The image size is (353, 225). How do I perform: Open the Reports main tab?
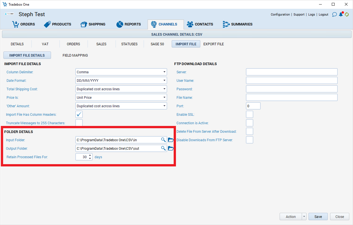(129, 24)
